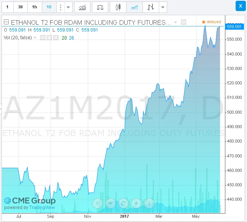The image size is (247, 222).
Task: Open the Vol indicator dropdown arrow
Action: (35, 38)
